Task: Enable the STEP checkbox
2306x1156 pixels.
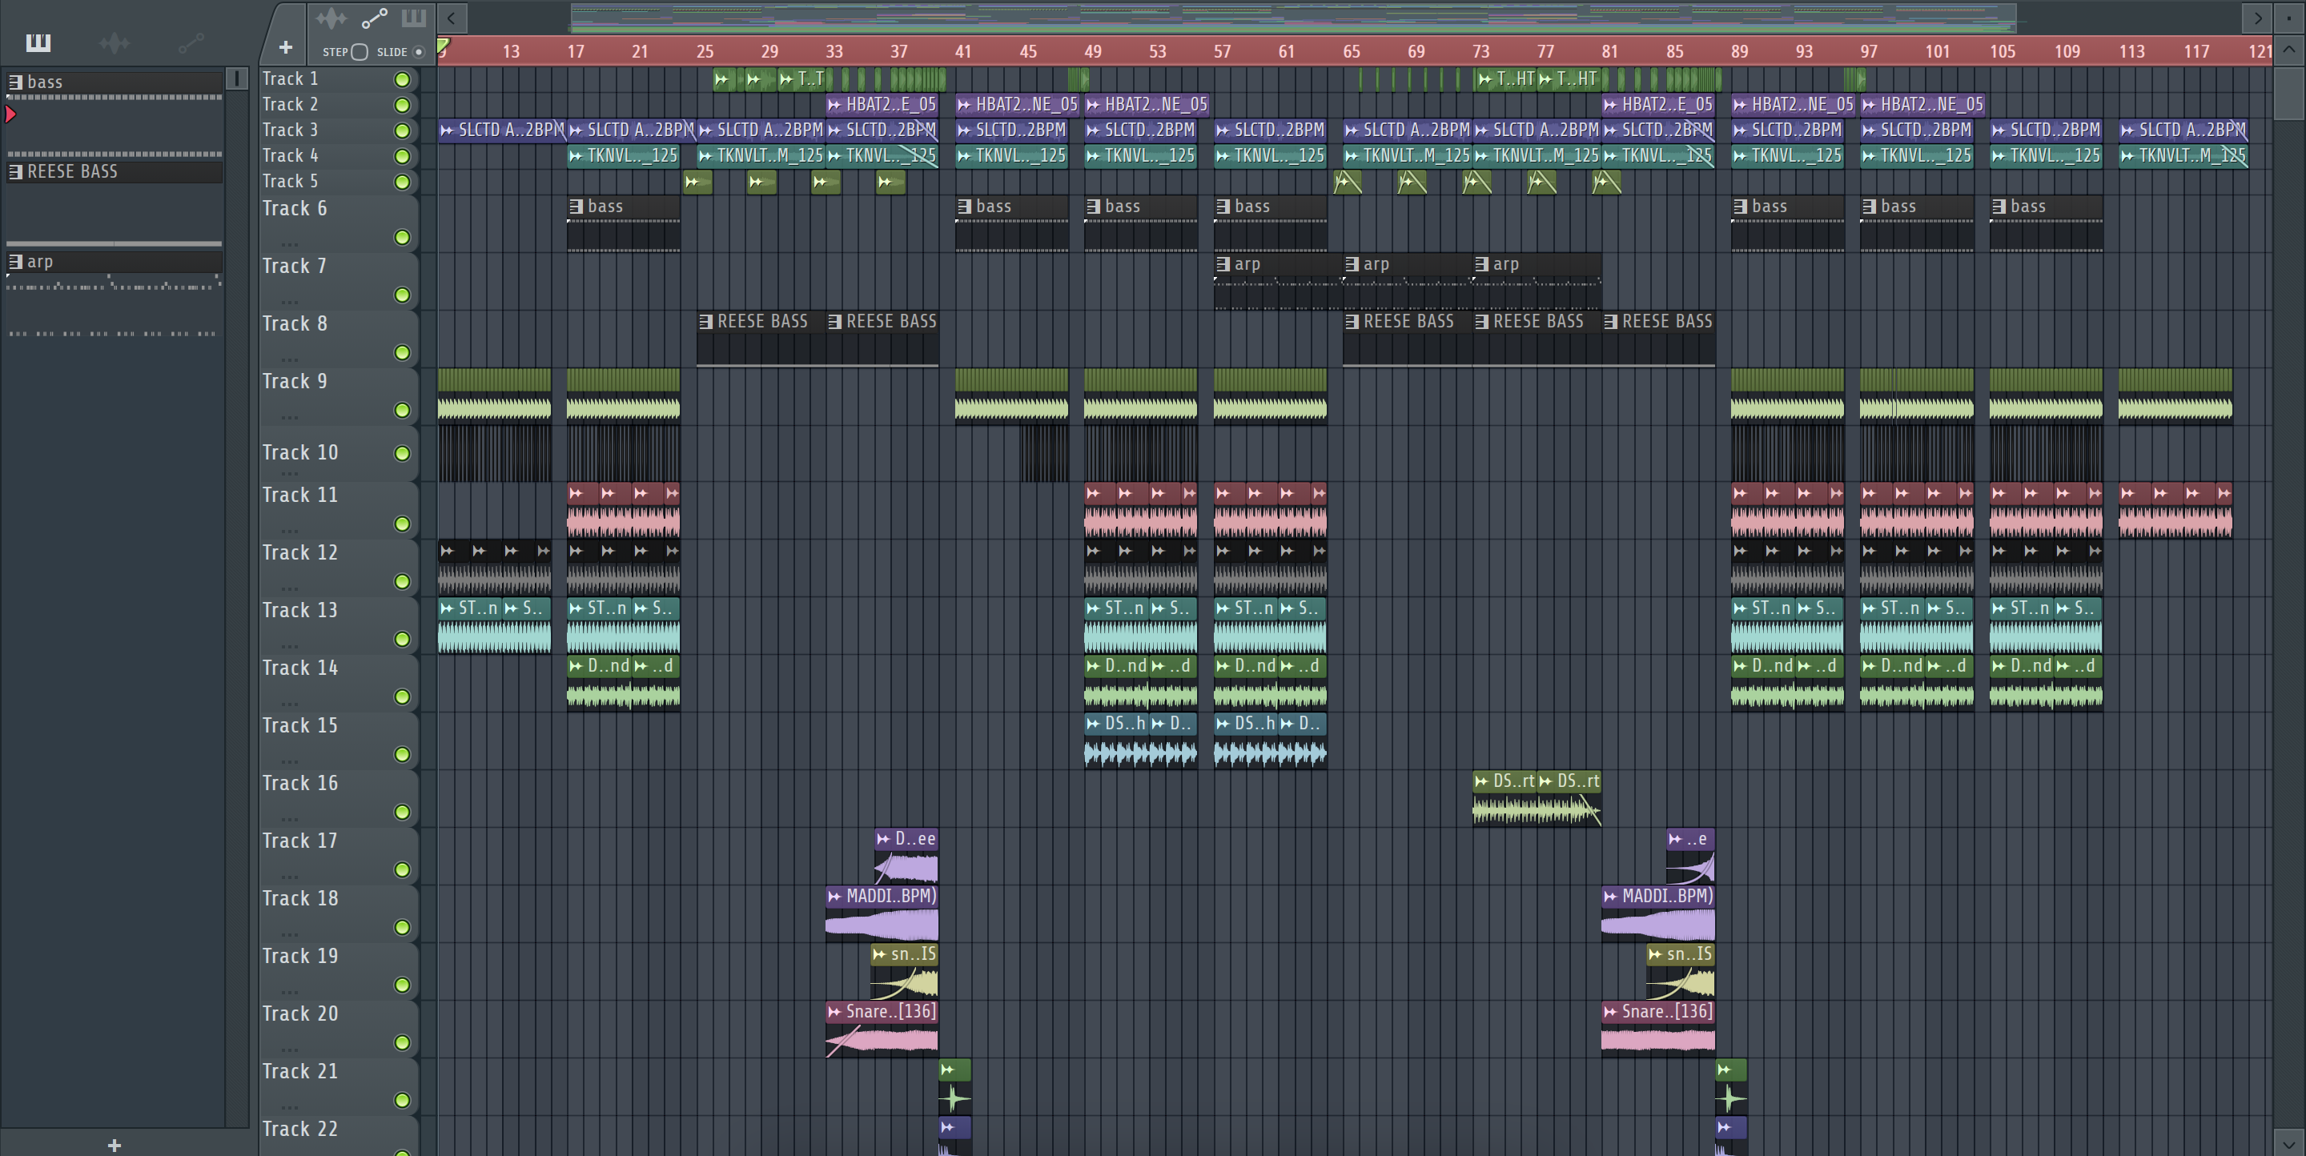Action: click(360, 52)
